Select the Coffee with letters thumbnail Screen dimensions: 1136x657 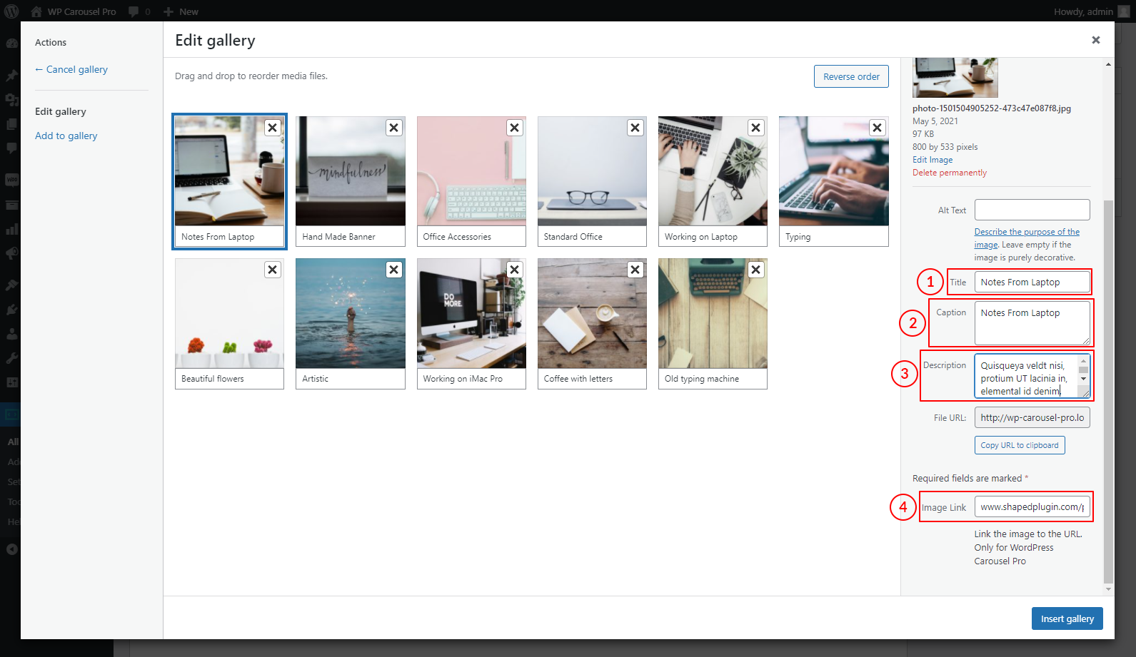[x=591, y=314]
